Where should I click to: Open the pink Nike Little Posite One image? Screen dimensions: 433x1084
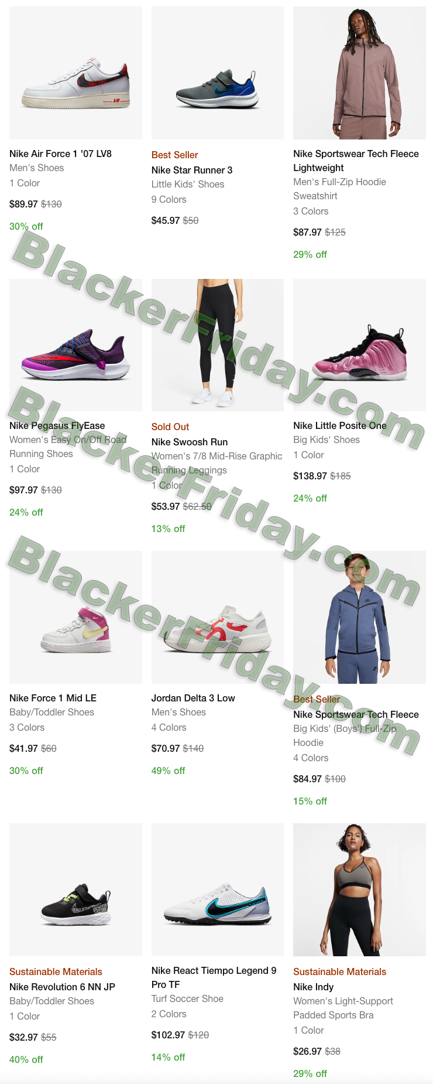pyautogui.click(x=359, y=345)
